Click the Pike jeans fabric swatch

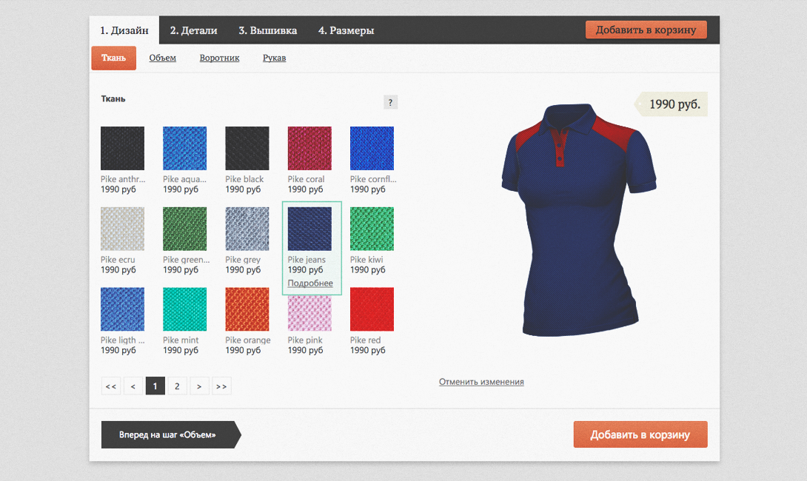[309, 229]
